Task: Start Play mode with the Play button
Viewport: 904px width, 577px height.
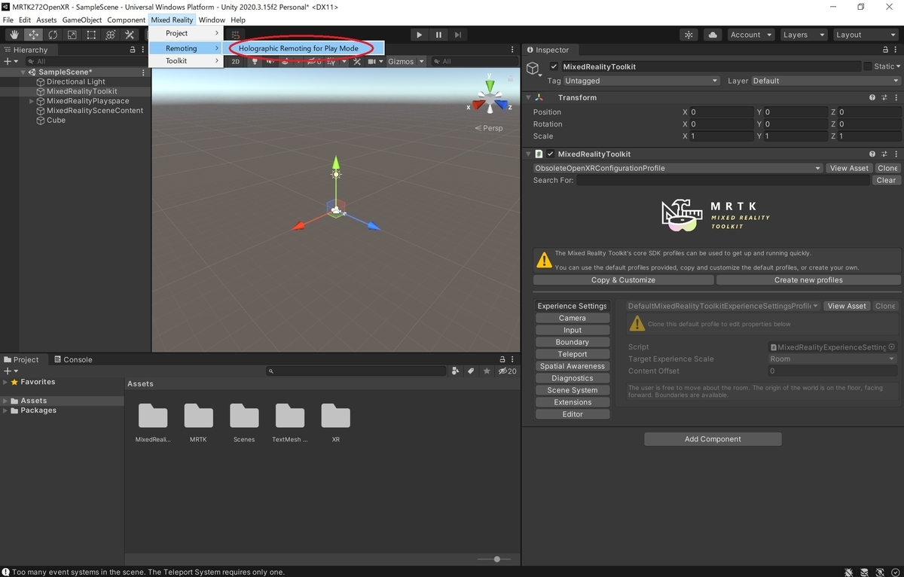Action: pyautogui.click(x=420, y=35)
